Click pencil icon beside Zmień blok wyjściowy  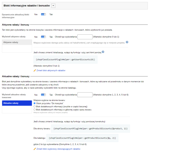point(35,149)
